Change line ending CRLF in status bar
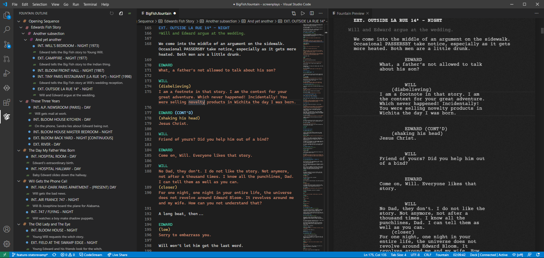 pyautogui.click(x=428, y=255)
